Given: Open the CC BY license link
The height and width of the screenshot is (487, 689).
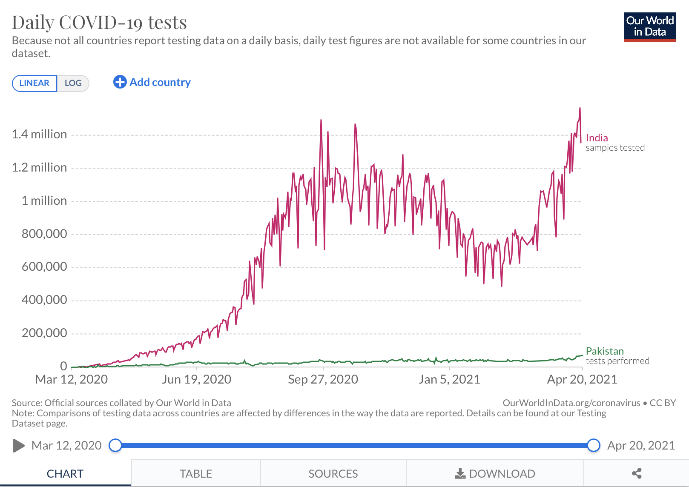Looking at the screenshot, I should (663, 403).
